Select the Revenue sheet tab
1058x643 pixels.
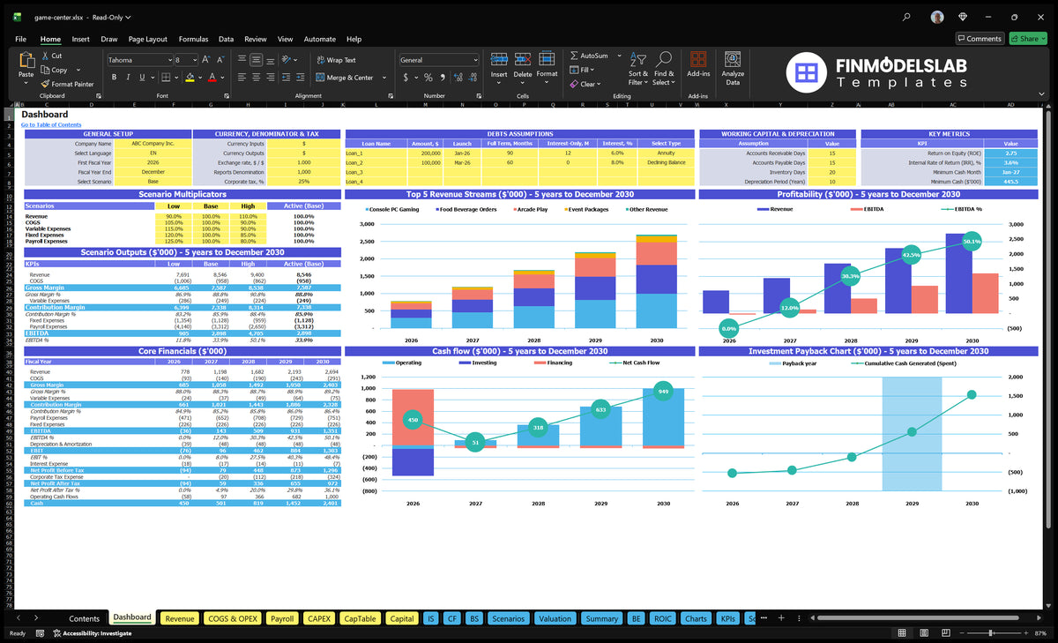180,618
